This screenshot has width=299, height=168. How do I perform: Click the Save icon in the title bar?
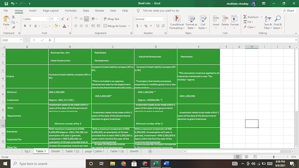(x=6, y=4)
